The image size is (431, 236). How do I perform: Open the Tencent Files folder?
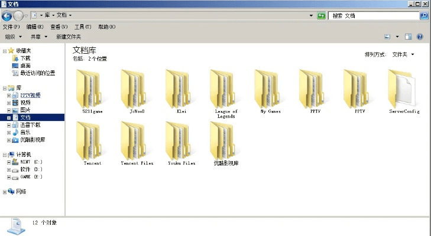click(x=137, y=140)
